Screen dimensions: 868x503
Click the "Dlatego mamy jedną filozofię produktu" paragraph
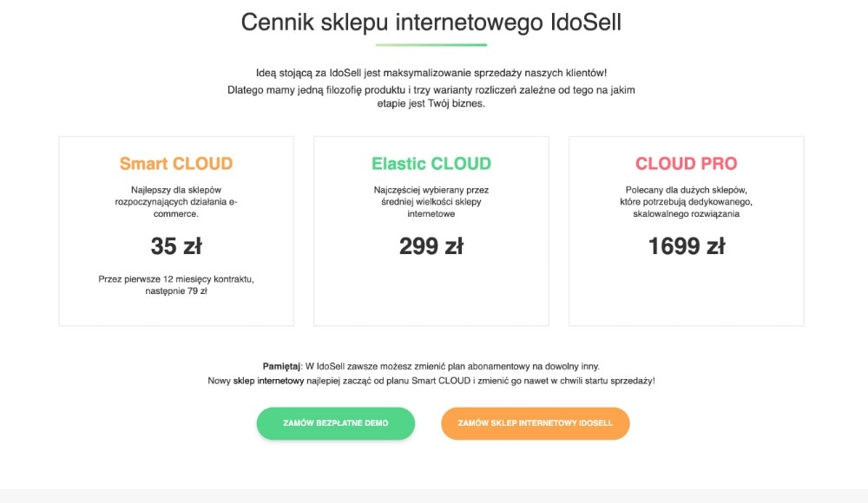[431, 89]
